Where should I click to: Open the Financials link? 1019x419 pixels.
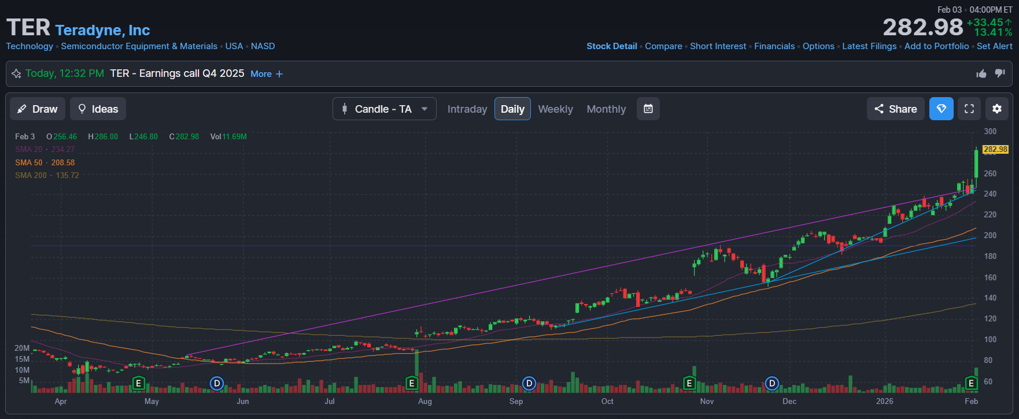click(774, 46)
